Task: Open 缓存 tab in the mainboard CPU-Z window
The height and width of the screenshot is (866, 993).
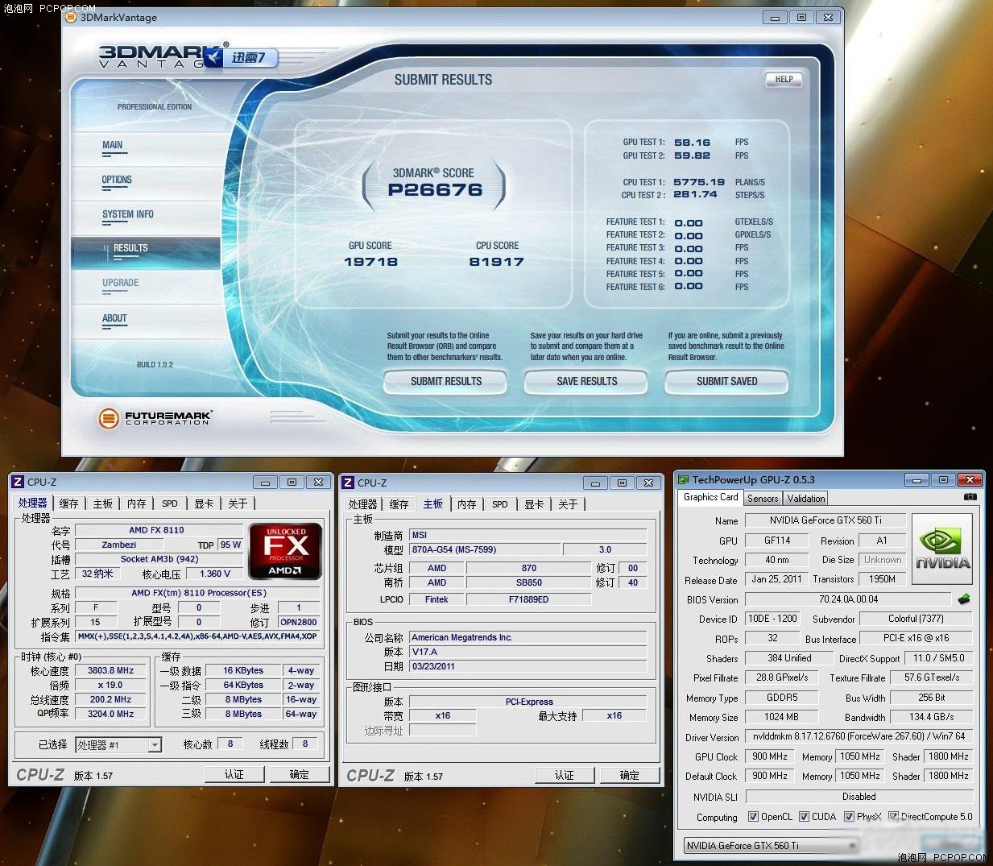Action: 399,504
